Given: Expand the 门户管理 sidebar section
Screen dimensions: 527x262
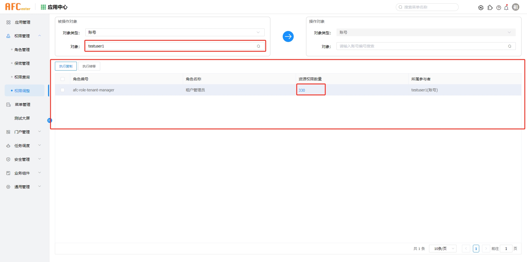Looking at the screenshot, I should click(23, 132).
